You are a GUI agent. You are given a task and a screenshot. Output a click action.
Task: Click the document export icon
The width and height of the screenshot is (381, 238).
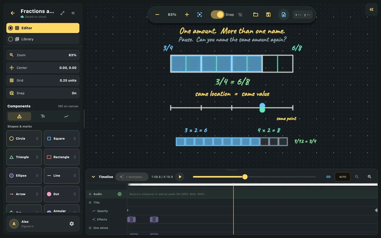284,15
